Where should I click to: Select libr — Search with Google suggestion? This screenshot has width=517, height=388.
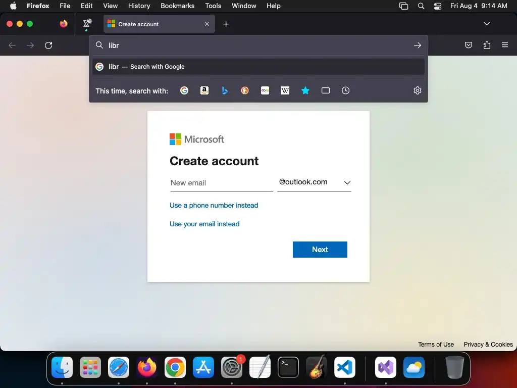pos(258,67)
